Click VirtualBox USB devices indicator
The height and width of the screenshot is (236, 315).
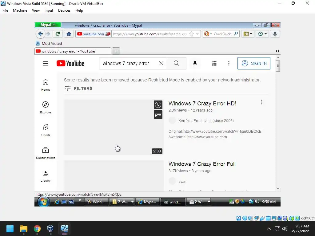tap(262, 218)
